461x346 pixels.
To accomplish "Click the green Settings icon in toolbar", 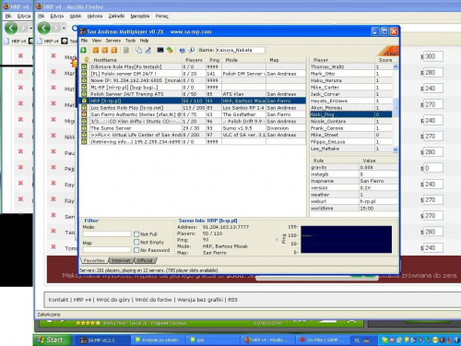I will click(170, 50).
